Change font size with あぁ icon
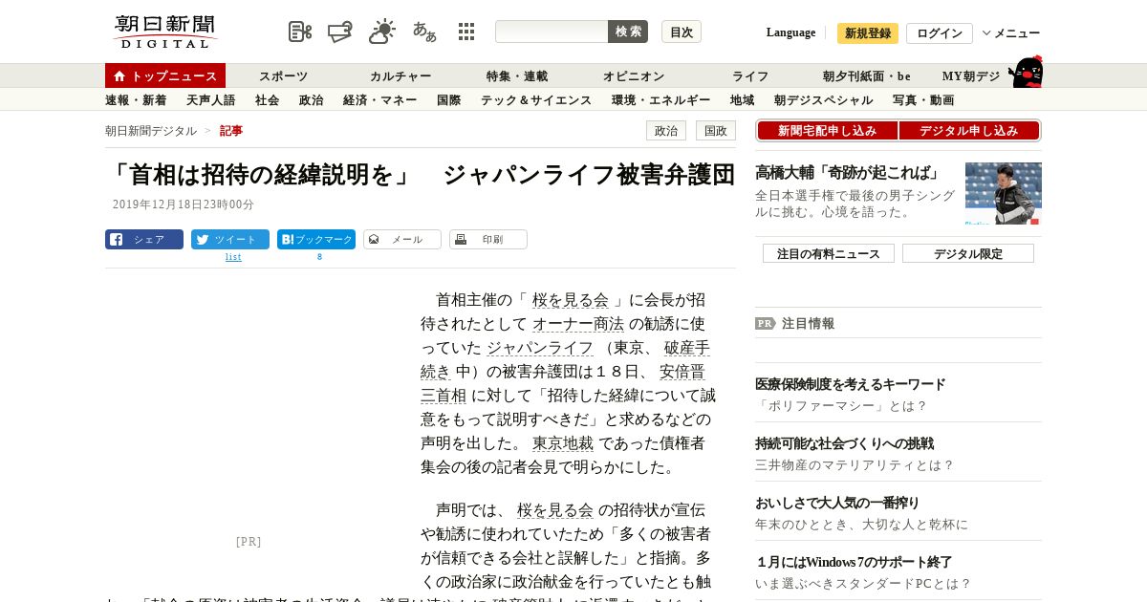Image resolution: width=1147 pixels, height=602 pixels. 424,32
